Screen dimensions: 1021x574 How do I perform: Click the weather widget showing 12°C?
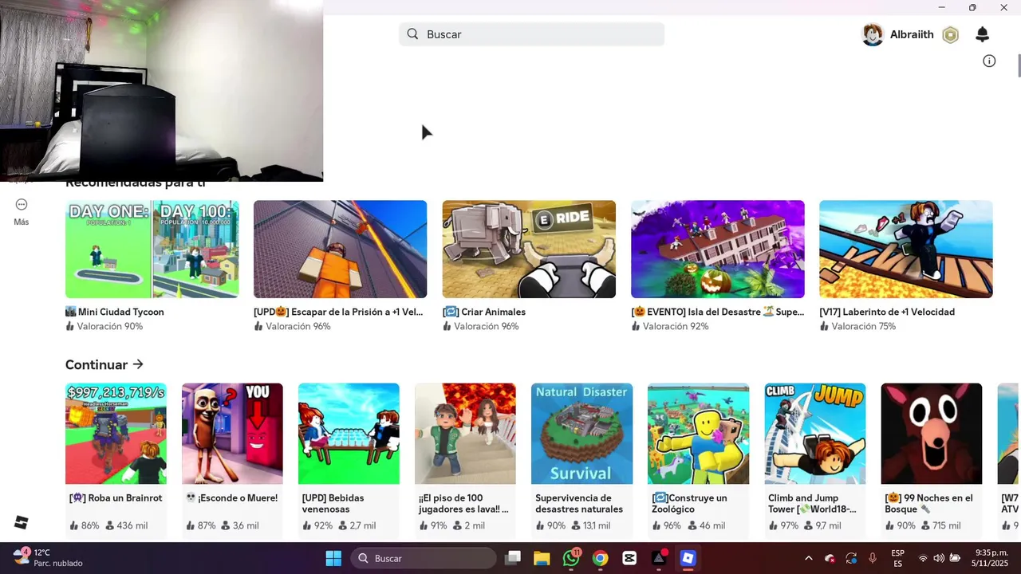coord(48,558)
